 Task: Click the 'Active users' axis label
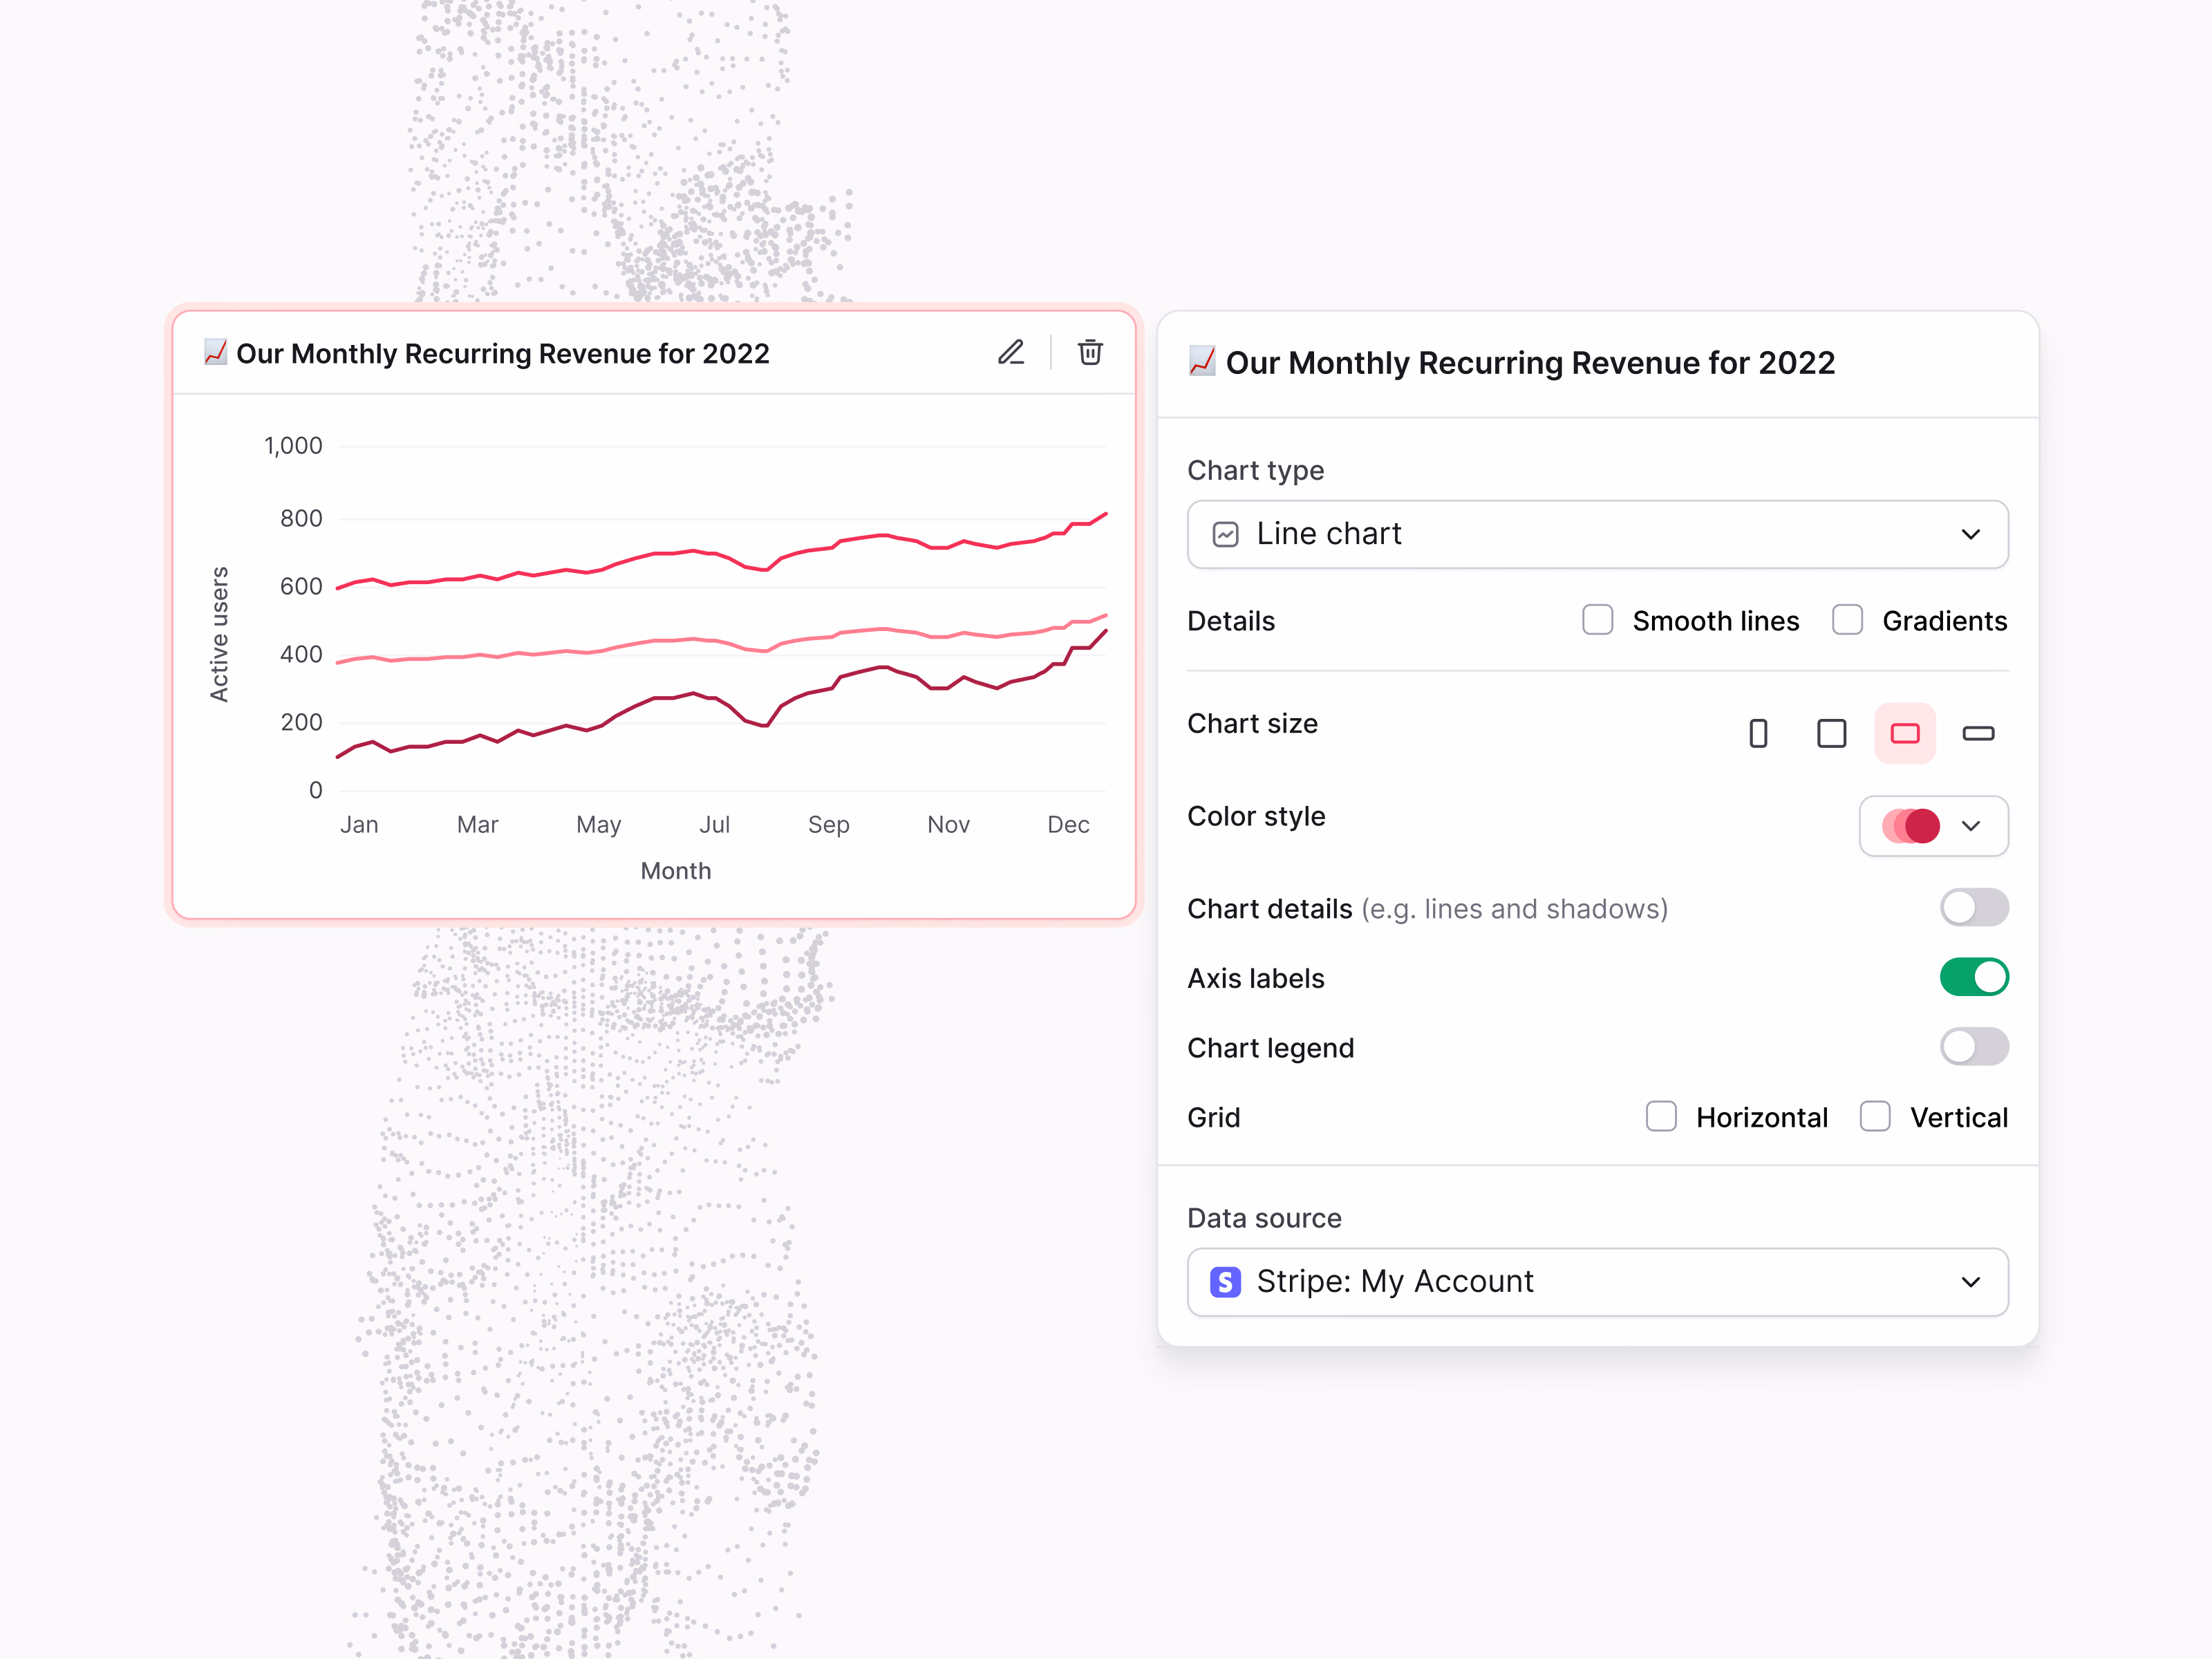(219, 634)
